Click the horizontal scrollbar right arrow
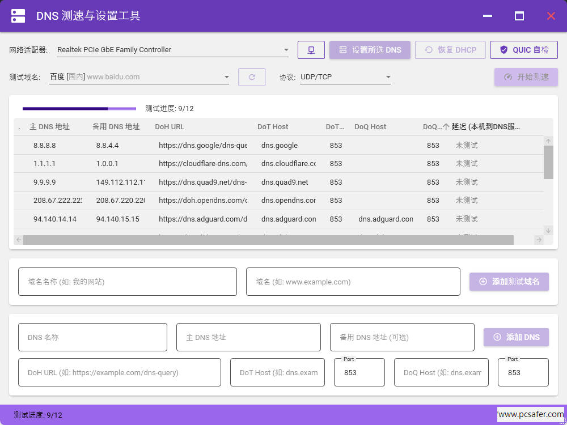Viewport: 567px width, 425px height. point(539,240)
